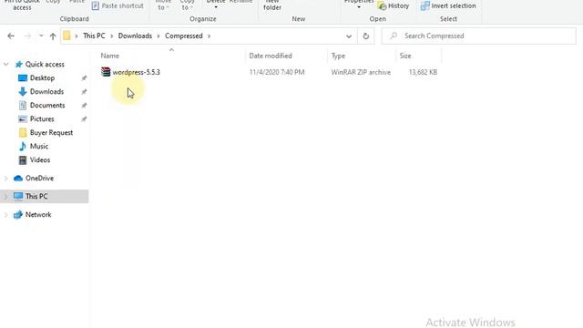The width and height of the screenshot is (583, 328).
Task: Click the pin icon beside Documents
Action: (x=84, y=106)
